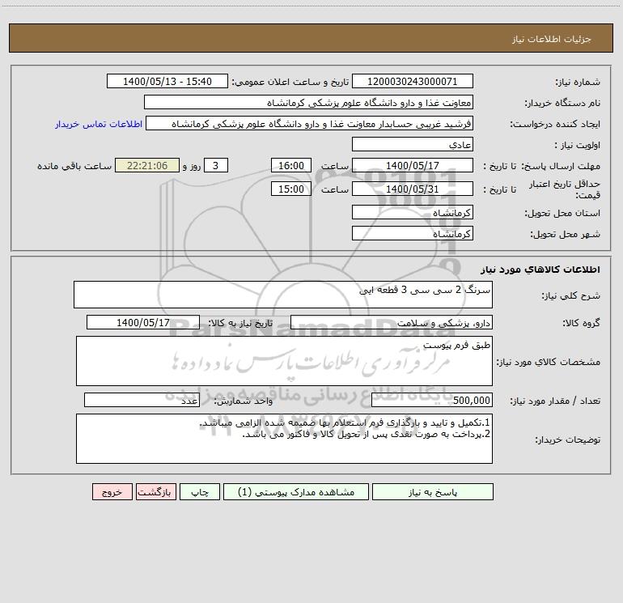Screen dimensions: 623x603
Task: Click the خروج exit button
Action: pyautogui.click(x=112, y=491)
